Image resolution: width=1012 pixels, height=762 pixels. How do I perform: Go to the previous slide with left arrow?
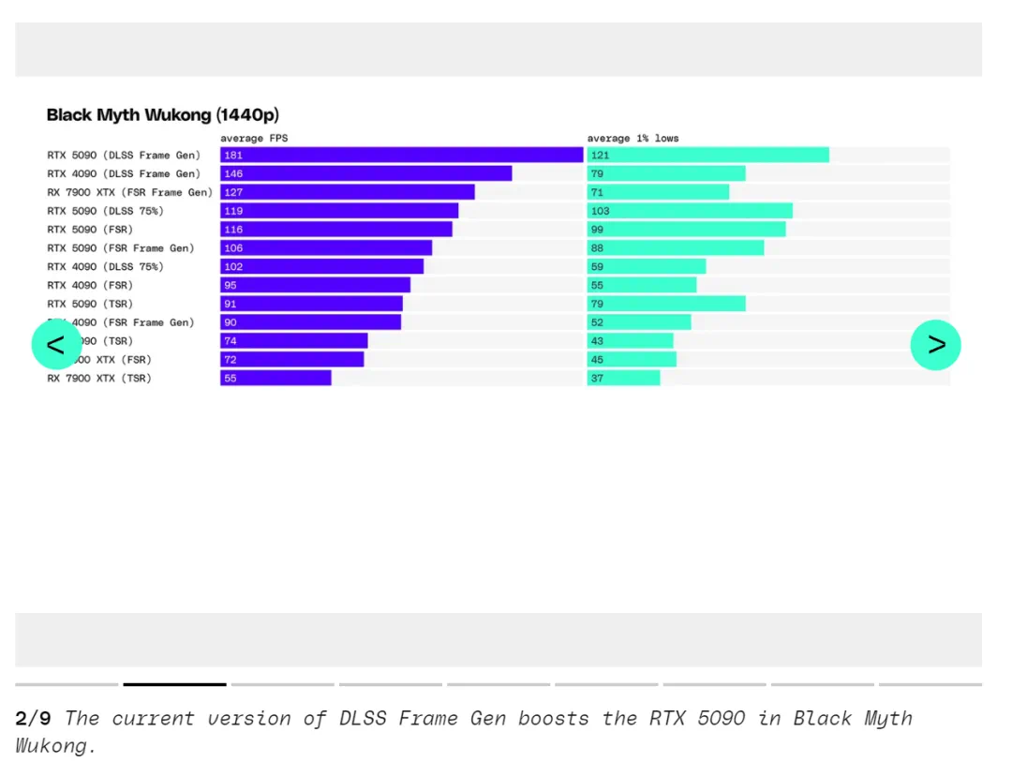(x=56, y=345)
